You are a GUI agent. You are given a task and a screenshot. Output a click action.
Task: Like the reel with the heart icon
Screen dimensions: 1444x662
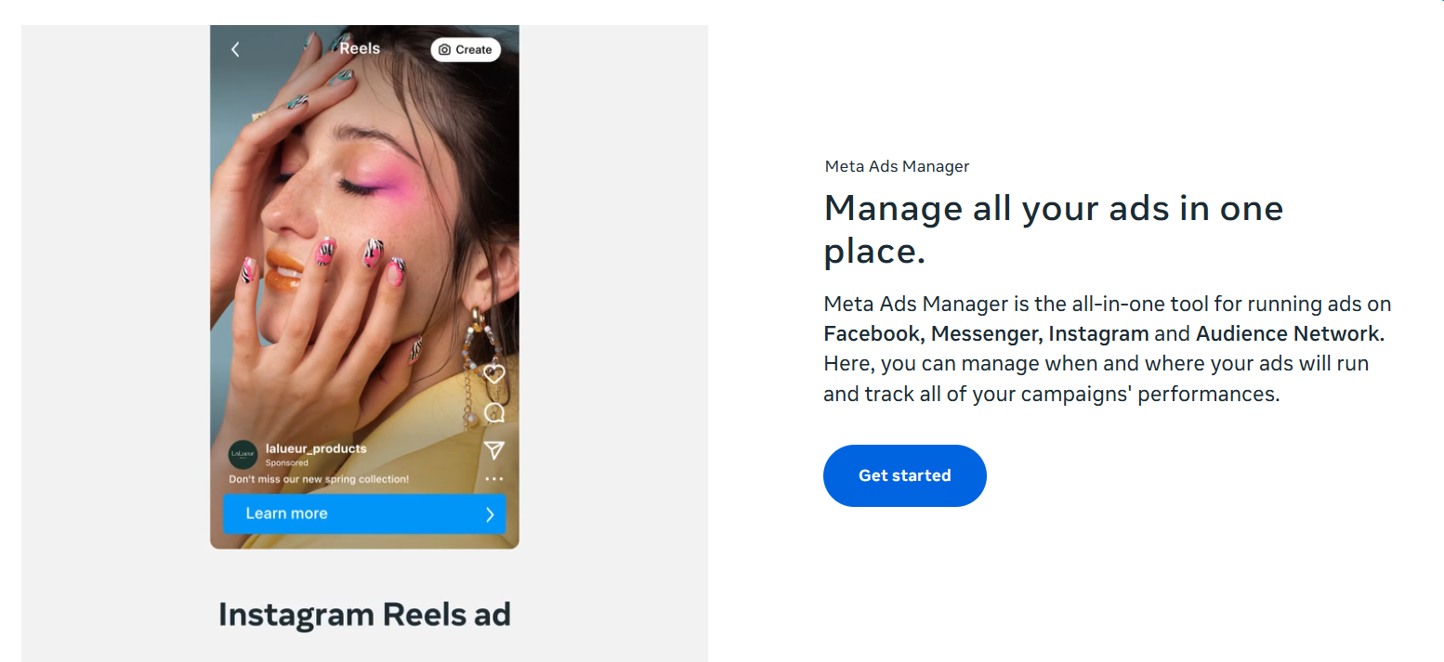[x=494, y=374]
